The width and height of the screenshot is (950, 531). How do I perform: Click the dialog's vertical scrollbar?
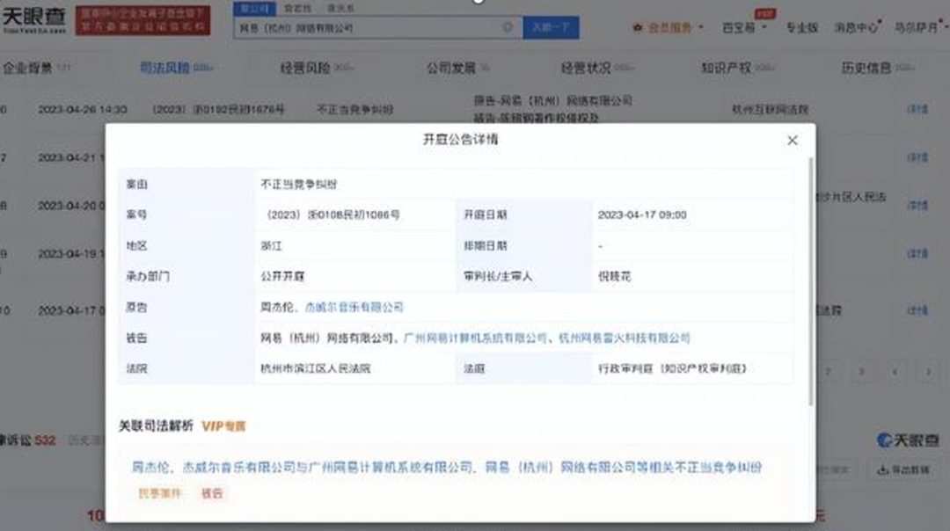coord(810,281)
